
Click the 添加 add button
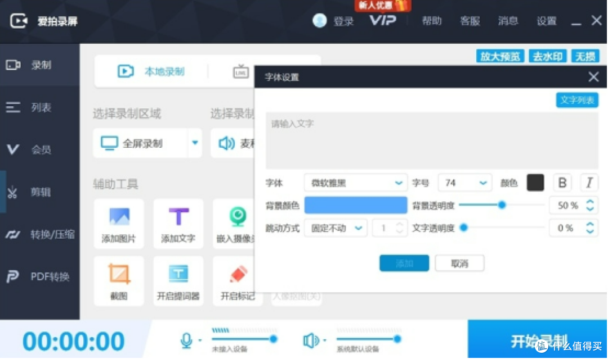(x=404, y=263)
